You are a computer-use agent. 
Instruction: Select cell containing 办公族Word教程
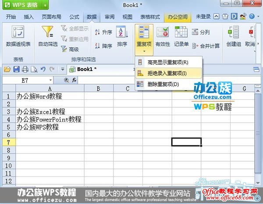pyautogui.click(x=50, y=96)
